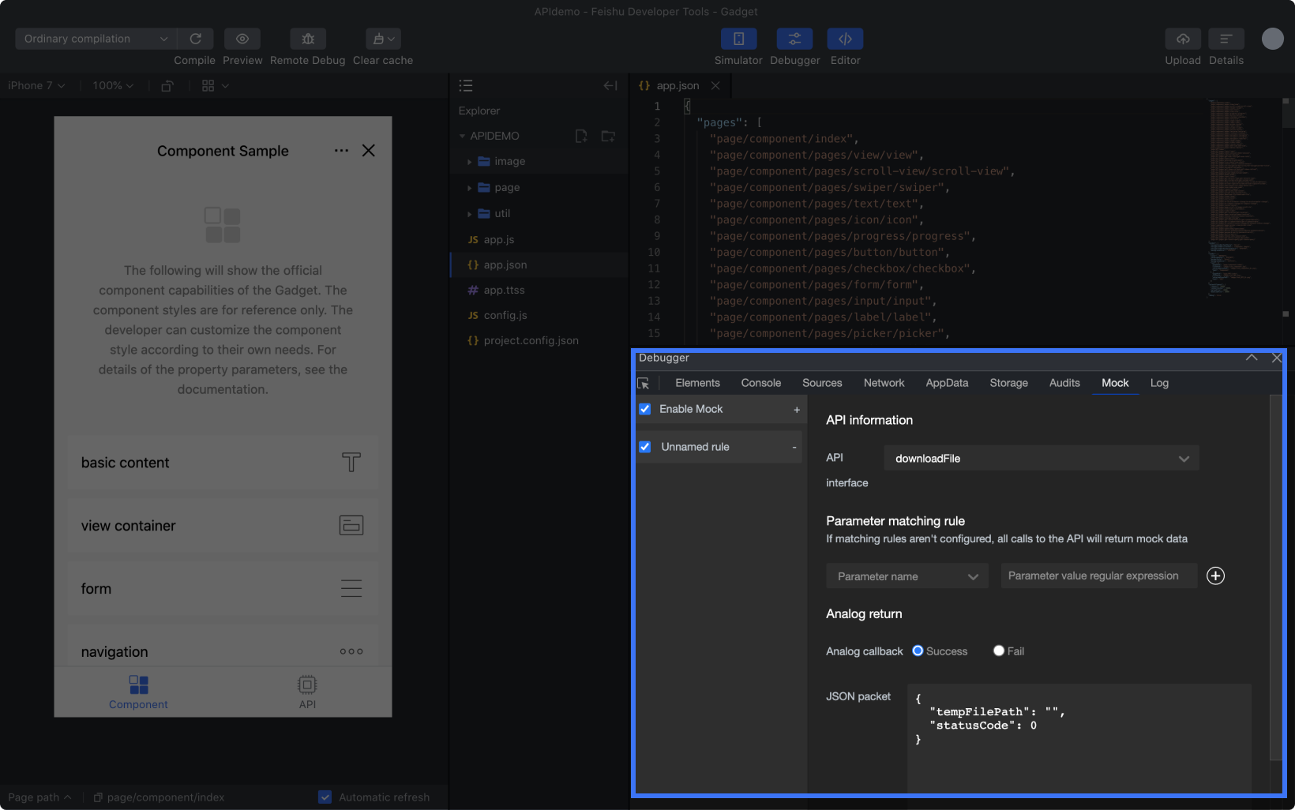Click the simulator rotate icon

(x=167, y=85)
